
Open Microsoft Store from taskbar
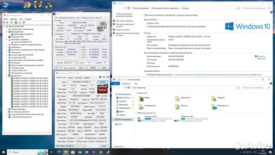[x=73, y=152]
